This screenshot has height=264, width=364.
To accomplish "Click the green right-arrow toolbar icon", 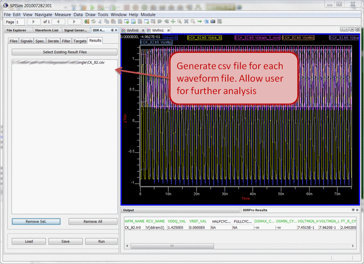I will [200, 22].
